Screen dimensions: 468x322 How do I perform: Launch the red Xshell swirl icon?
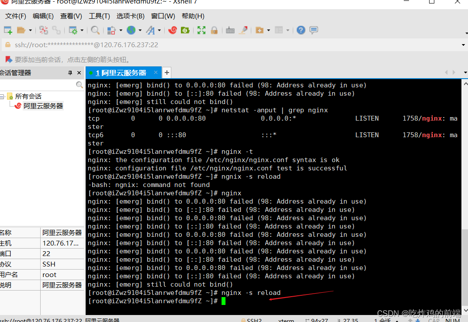(x=173, y=30)
